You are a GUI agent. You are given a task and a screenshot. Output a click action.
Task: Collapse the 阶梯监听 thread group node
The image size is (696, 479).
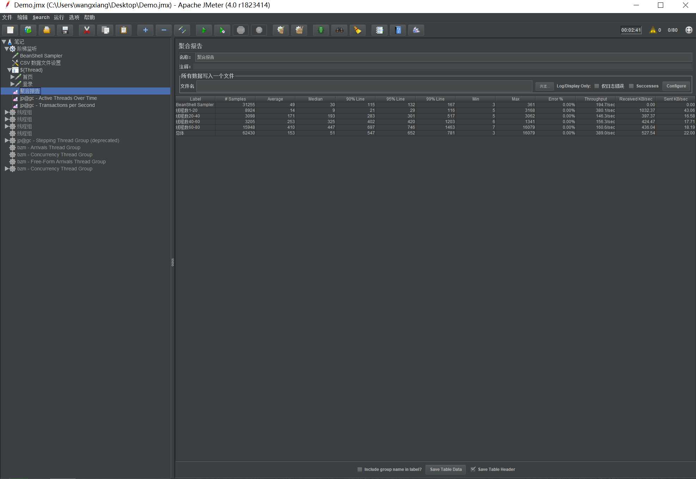coord(6,49)
